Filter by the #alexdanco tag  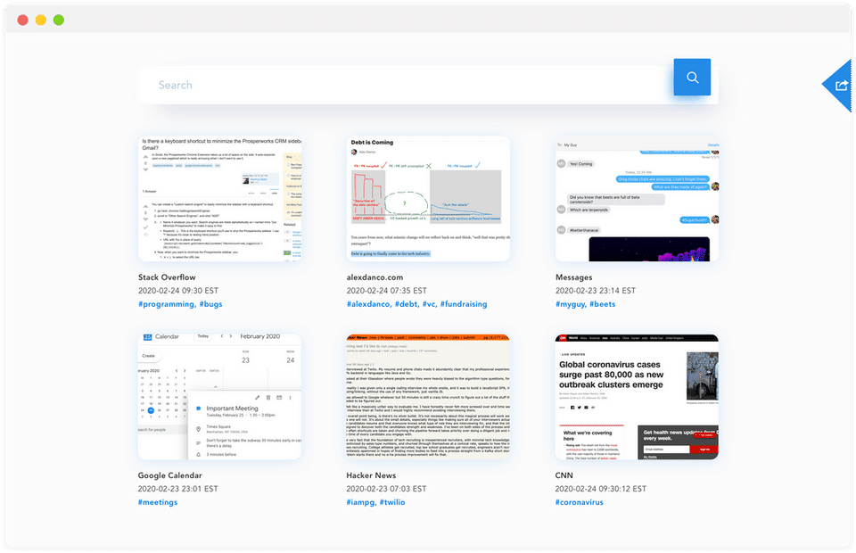point(368,304)
